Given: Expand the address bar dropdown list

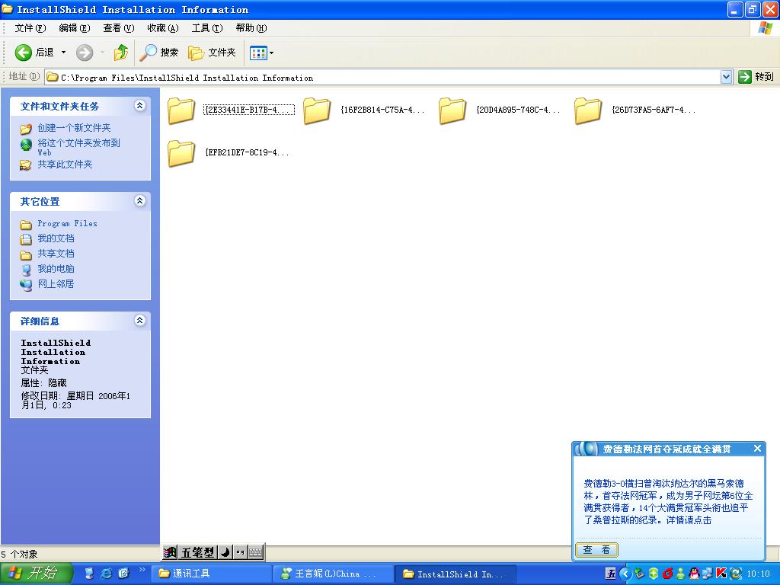Looking at the screenshot, I should [726, 77].
